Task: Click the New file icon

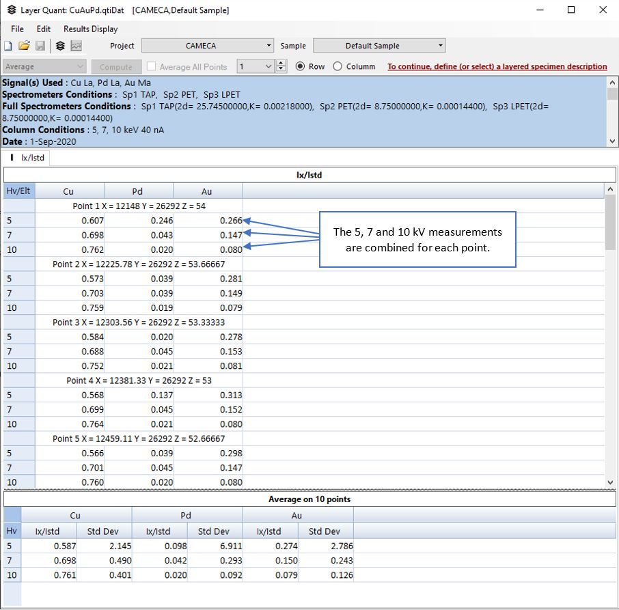Action: point(8,46)
